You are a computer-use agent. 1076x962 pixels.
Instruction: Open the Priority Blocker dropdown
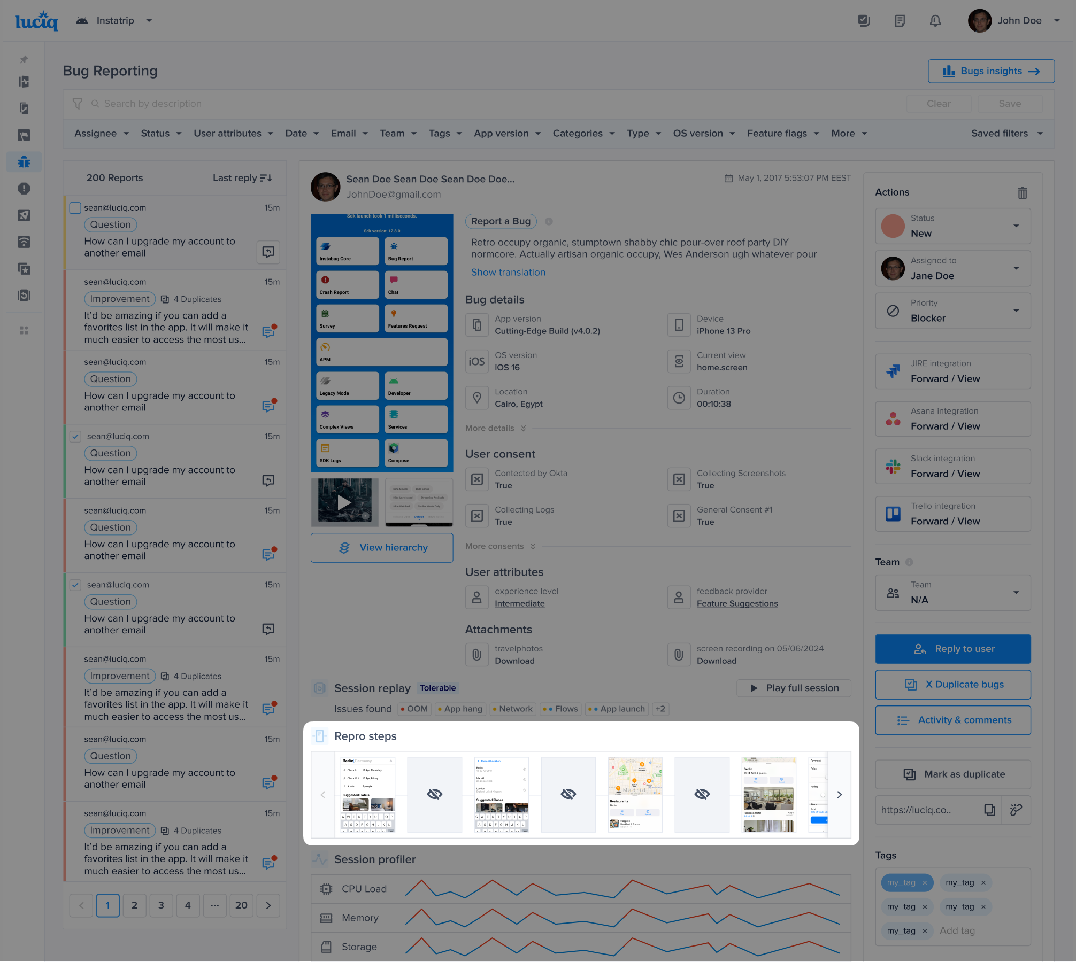pyautogui.click(x=1016, y=311)
